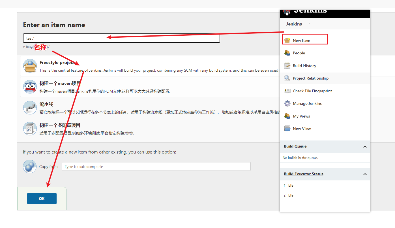
Task: Click 'No builds in the queue.' text
Action: pyautogui.click(x=300, y=158)
